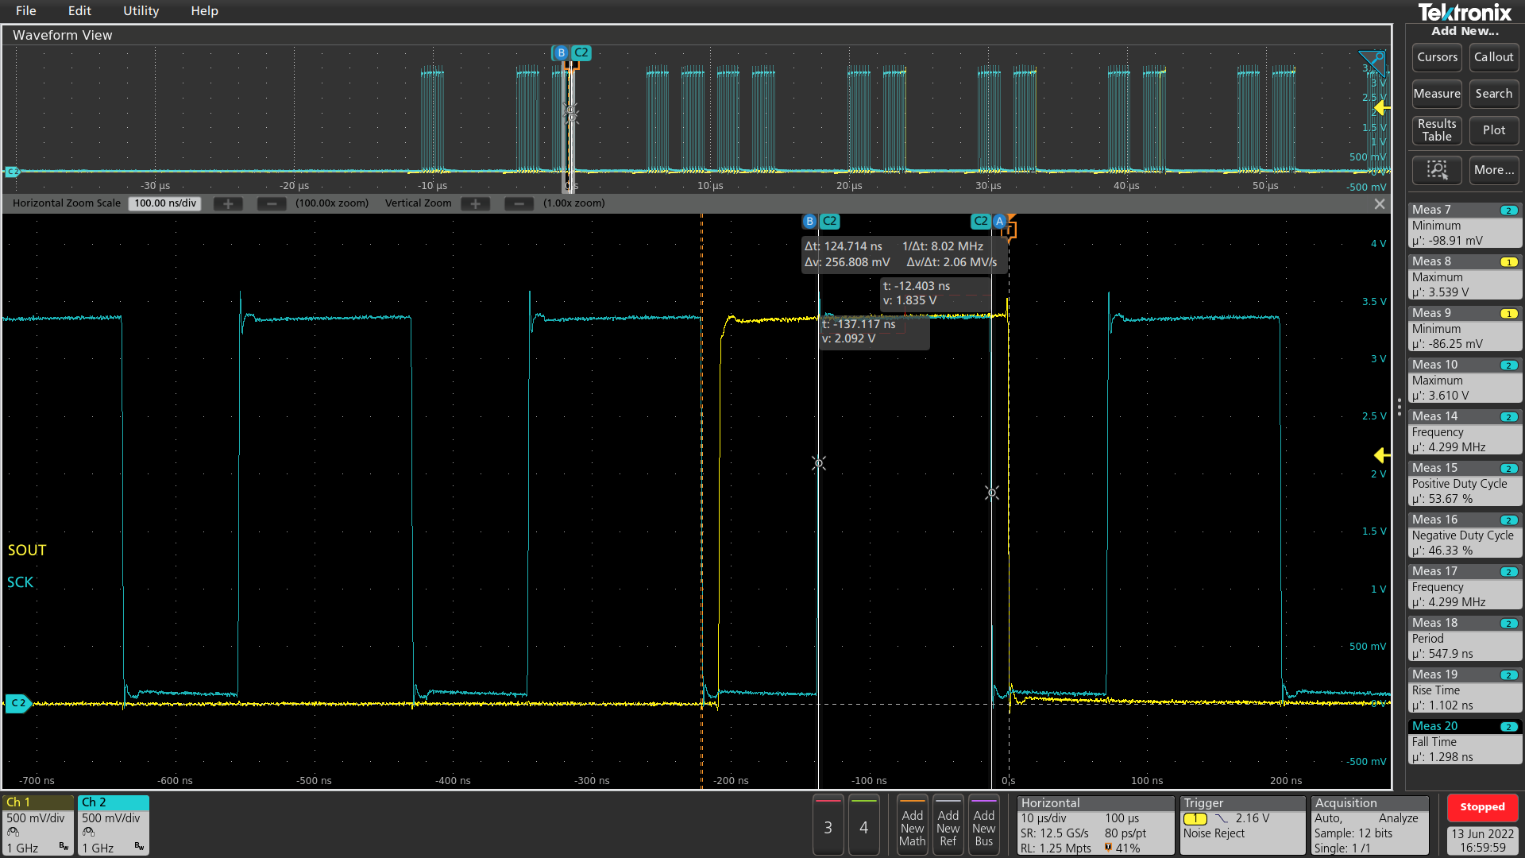Open the Horizontal settings badge

(x=1095, y=826)
